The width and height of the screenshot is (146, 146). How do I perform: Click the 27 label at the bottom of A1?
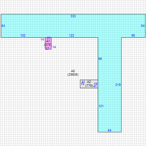click(47, 48)
